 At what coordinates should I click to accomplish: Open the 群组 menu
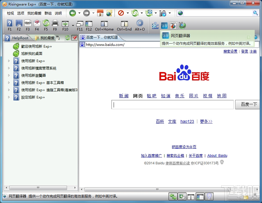48,13
